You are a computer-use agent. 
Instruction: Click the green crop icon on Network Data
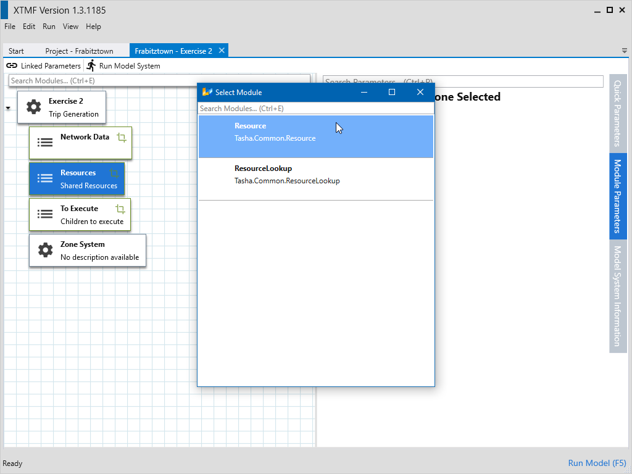click(122, 138)
